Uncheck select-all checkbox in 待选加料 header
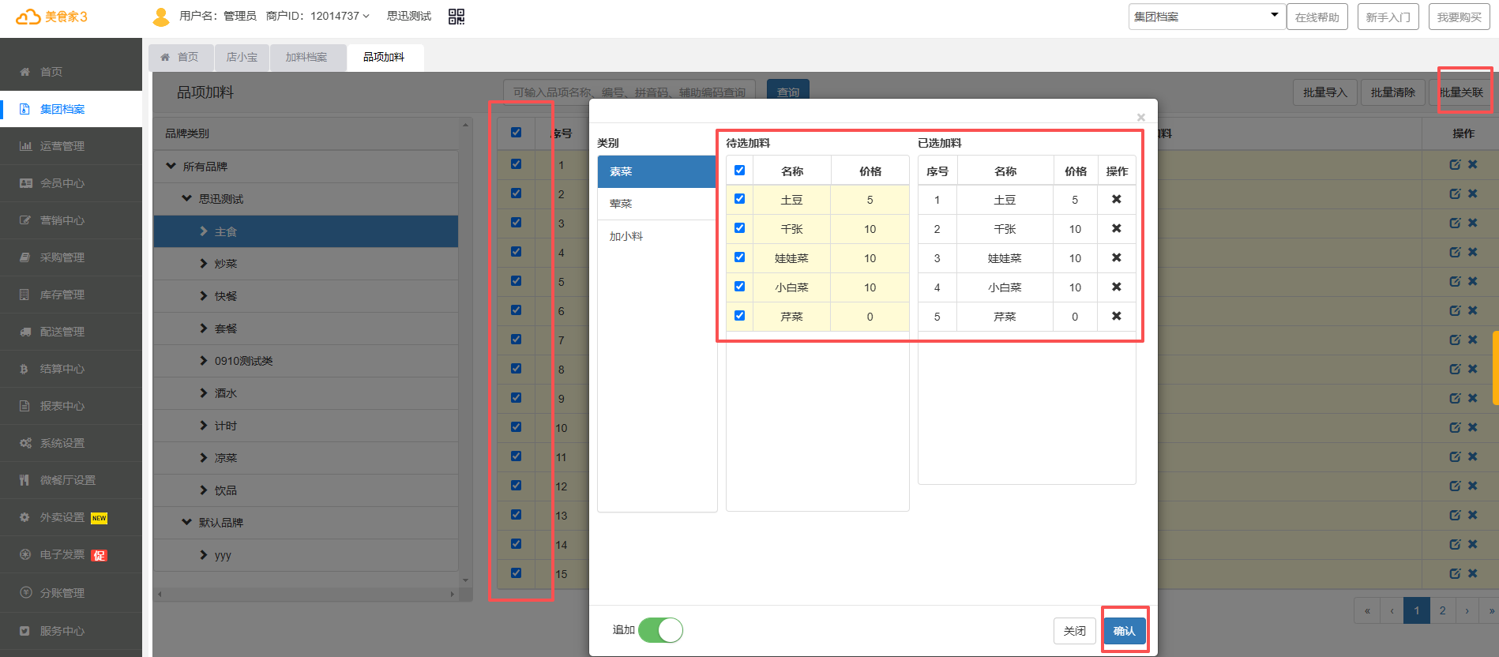This screenshot has height=657, width=1499. coord(739,171)
